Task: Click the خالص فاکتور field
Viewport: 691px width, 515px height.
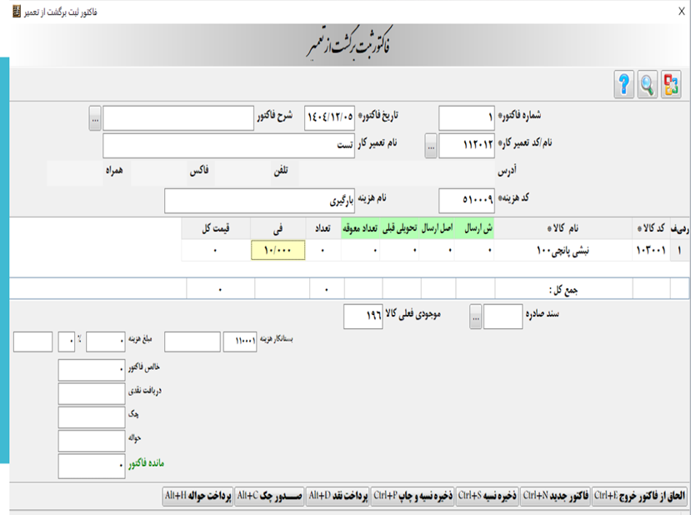Action: [91, 370]
